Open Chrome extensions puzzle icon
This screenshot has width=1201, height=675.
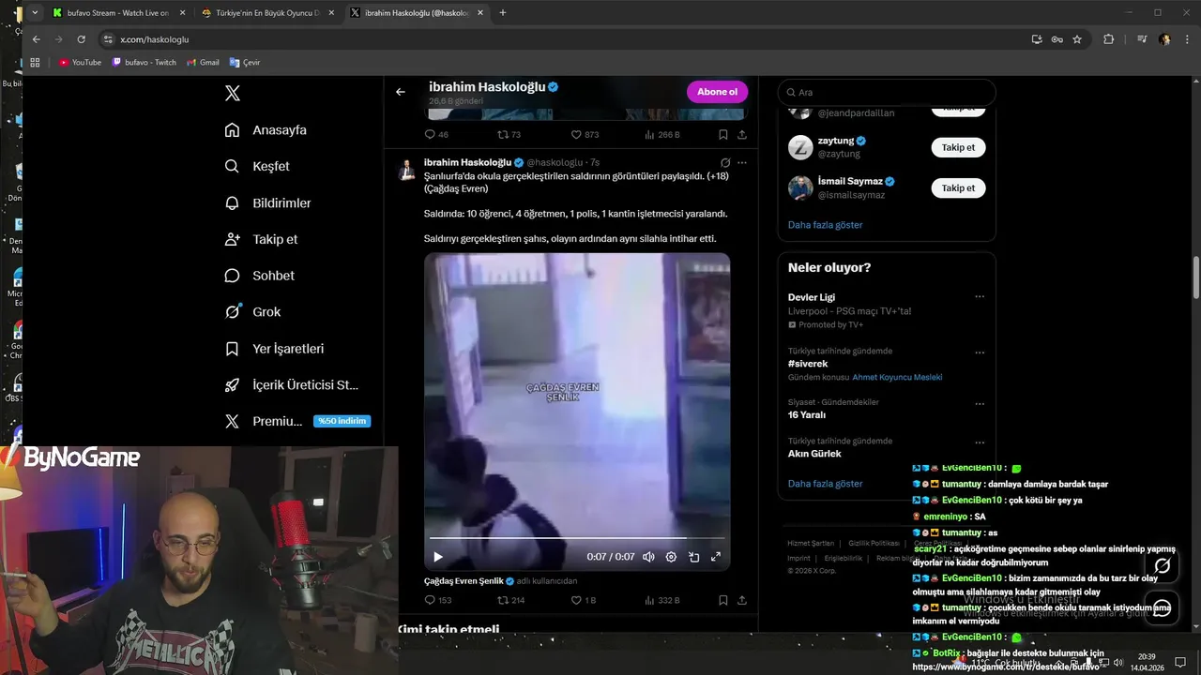pyautogui.click(x=1108, y=39)
